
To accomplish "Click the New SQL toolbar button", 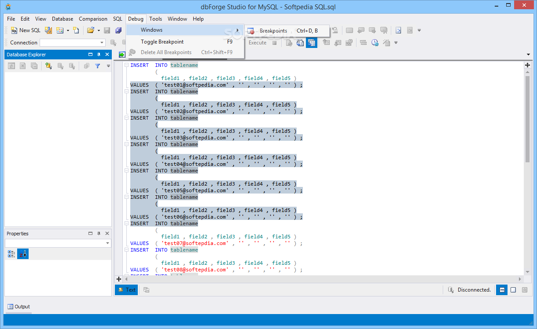I will [26, 30].
